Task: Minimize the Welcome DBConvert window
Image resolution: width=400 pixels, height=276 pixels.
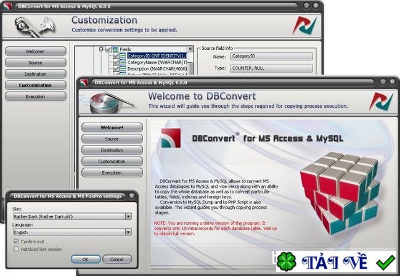Action: click(x=383, y=82)
